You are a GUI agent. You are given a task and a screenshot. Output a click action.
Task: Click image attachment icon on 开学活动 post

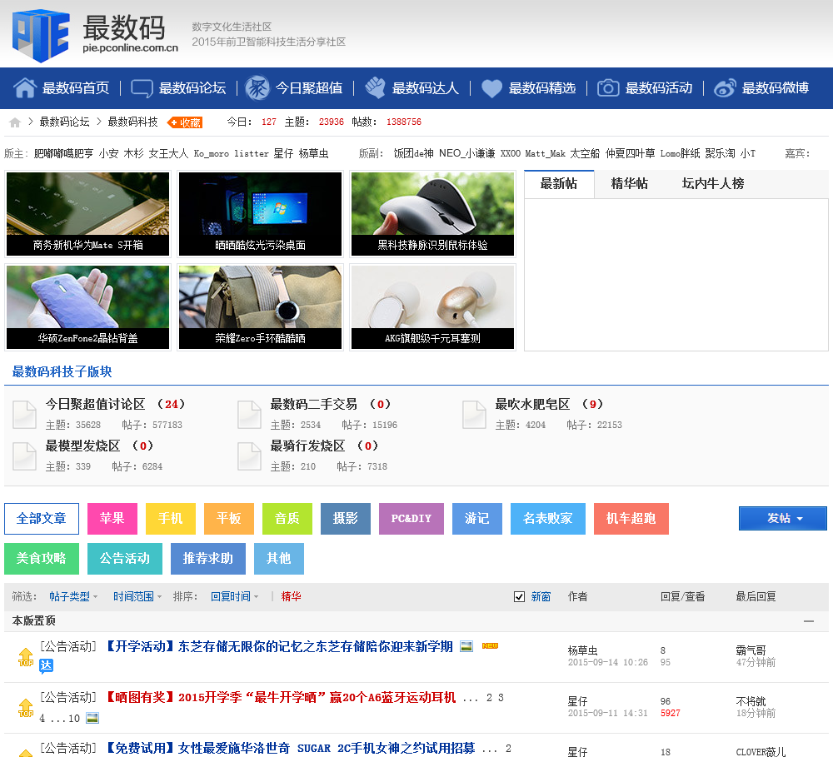pyautogui.click(x=466, y=646)
